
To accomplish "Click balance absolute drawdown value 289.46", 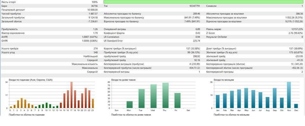I will tap(197, 14).
